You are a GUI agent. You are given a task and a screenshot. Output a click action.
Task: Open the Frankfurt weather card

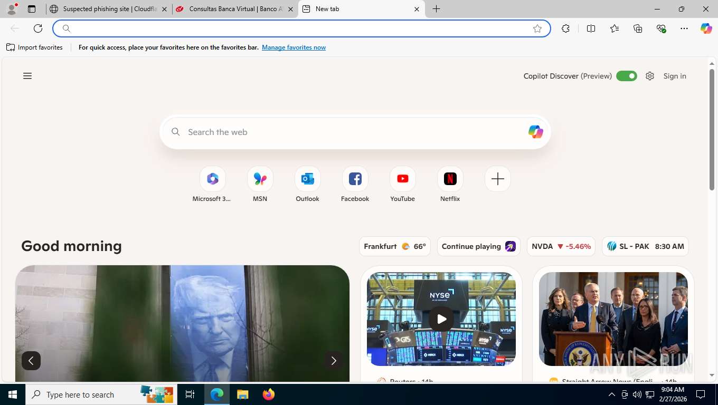point(395,246)
